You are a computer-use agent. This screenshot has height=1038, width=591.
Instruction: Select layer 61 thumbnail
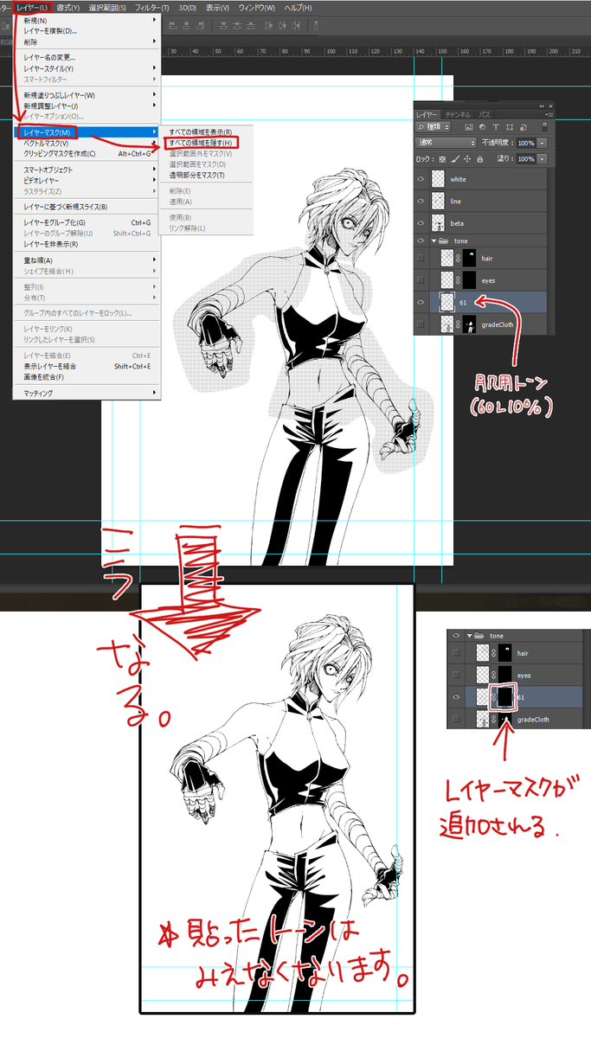447,302
